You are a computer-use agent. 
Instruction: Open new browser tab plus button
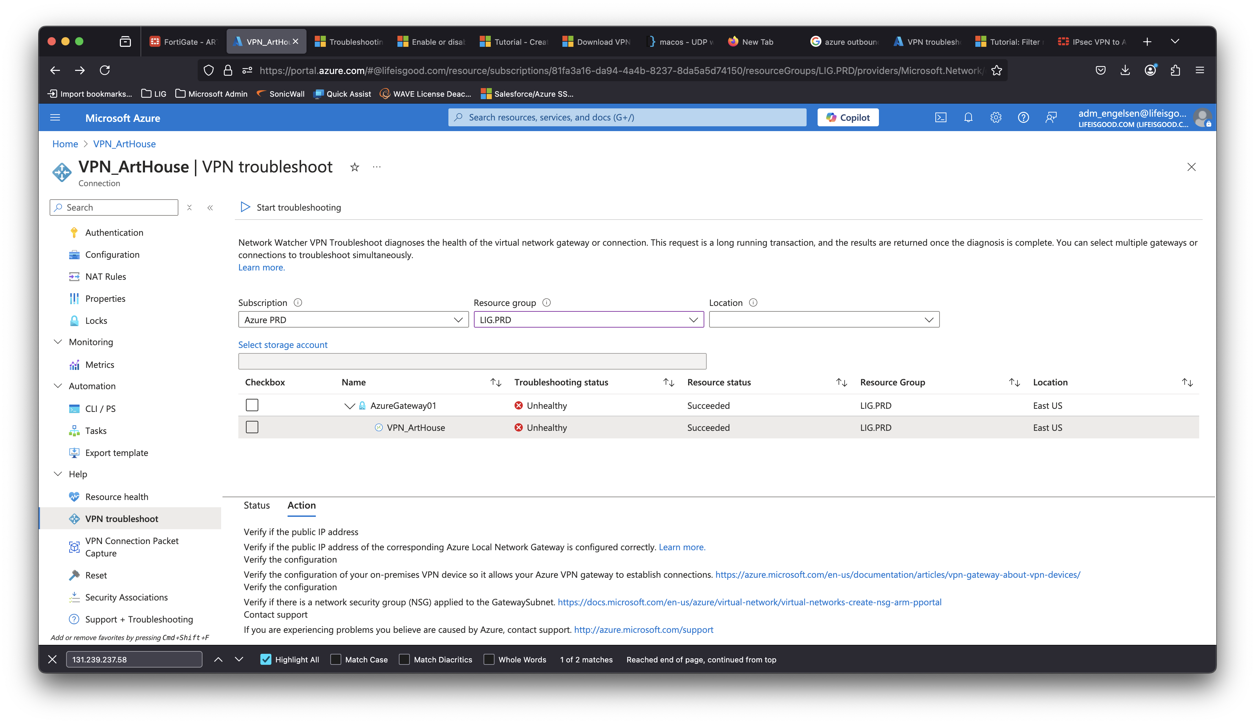[x=1147, y=42]
